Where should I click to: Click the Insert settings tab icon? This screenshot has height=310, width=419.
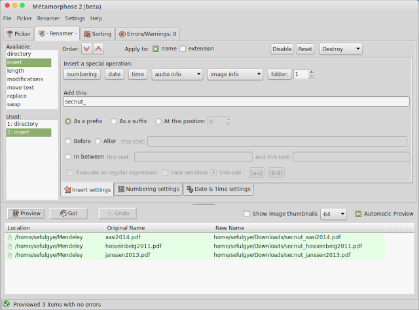67,189
